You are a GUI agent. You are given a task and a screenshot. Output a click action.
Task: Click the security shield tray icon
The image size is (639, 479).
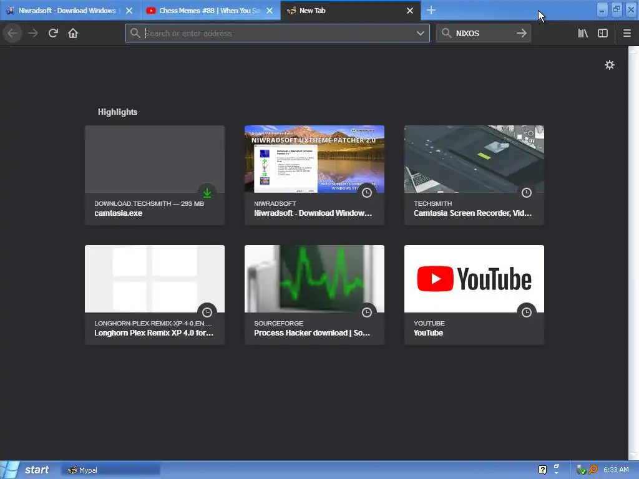[x=581, y=470]
